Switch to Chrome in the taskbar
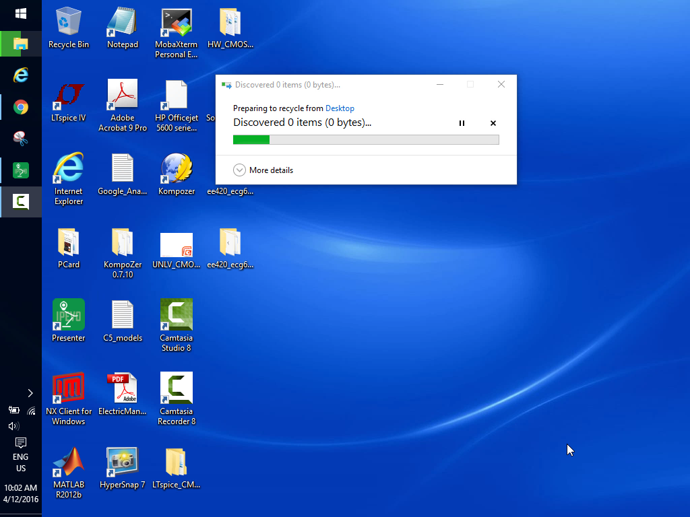This screenshot has height=517, width=690. [x=21, y=107]
